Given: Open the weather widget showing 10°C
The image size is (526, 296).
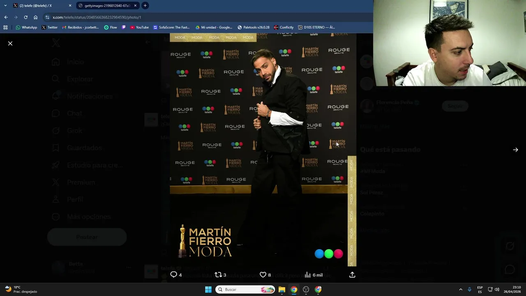Looking at the screenshot, I should tap(21, 289).
